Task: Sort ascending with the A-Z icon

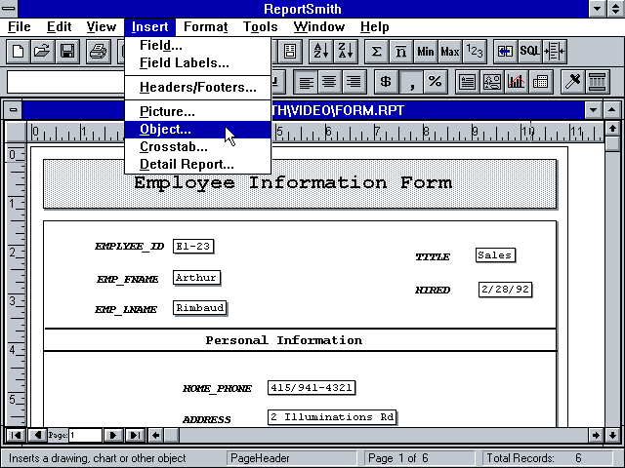Action: [x=321, y=52]
